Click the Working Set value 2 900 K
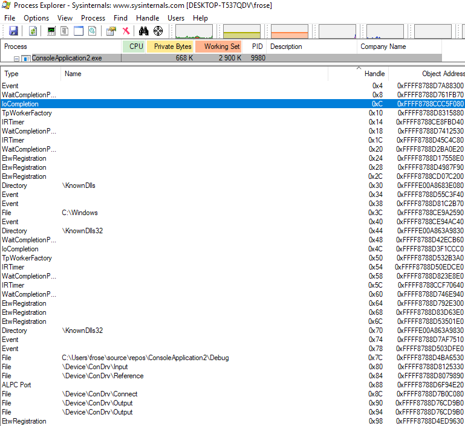 click(230, 58)
